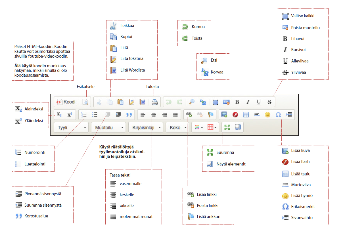
Task: Center-align text using the toolbar alignment button
Action: pyautogui.click(x=154, y=115)
